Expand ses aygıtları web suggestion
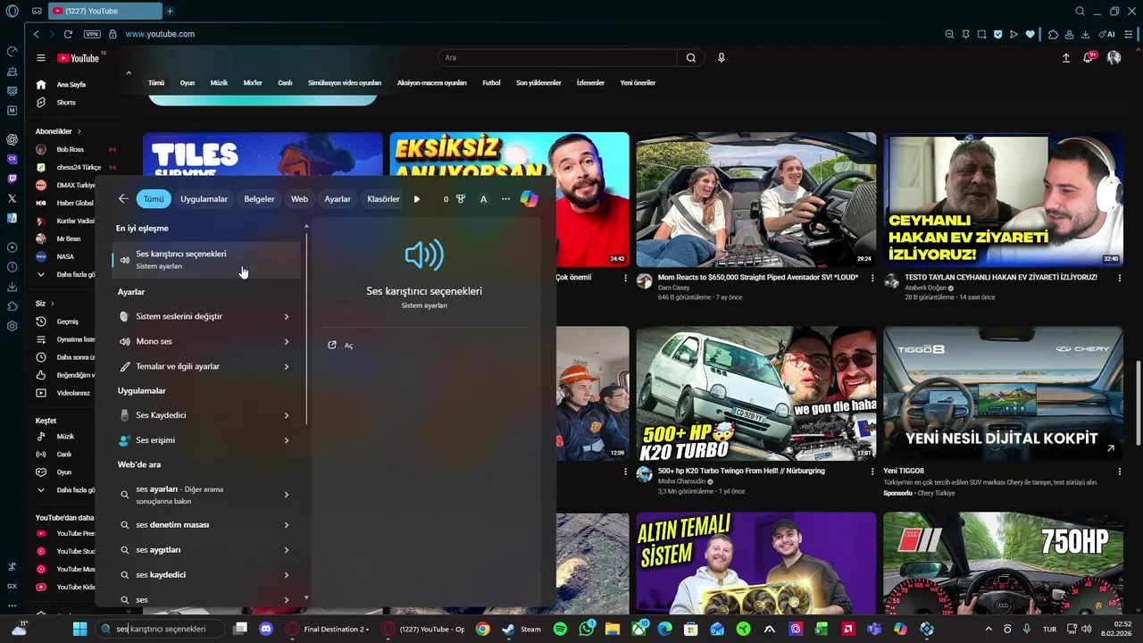Image resolution: width=1143 pixels, height=643 pixels. [x=287, y=550]
